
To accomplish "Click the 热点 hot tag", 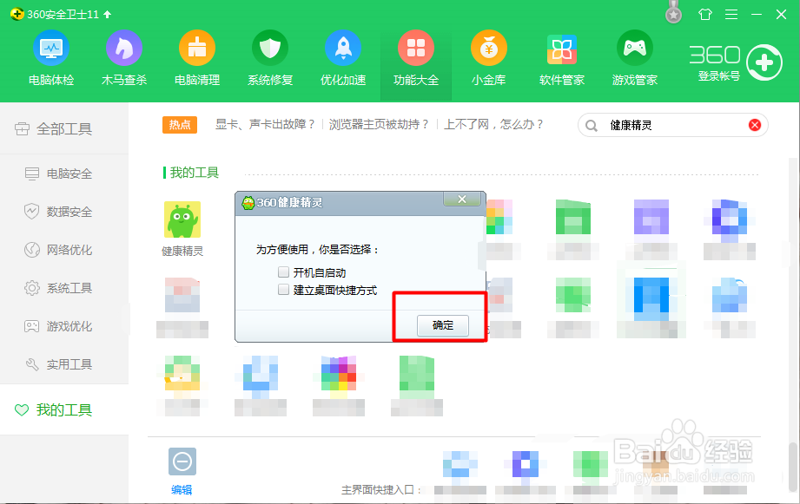I will coord(180,125).
